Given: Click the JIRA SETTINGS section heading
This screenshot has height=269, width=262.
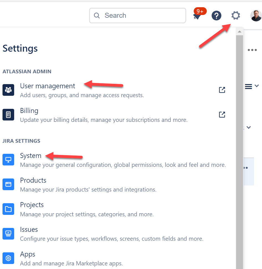Looking at the screenshot, I should pyautogui.click(x=21, y=141).
